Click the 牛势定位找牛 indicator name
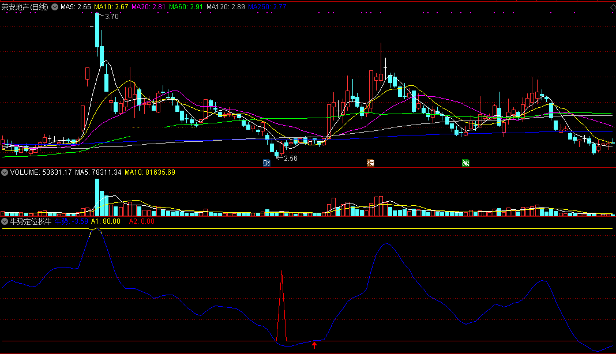The image size is (616, 354). pyautogui.click(x=31, y=221)
